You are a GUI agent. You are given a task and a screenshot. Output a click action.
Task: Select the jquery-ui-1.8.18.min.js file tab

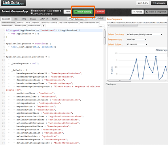tap(49, 23)
